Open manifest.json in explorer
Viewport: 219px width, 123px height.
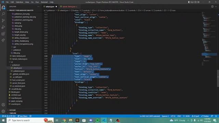pos(16,98)
